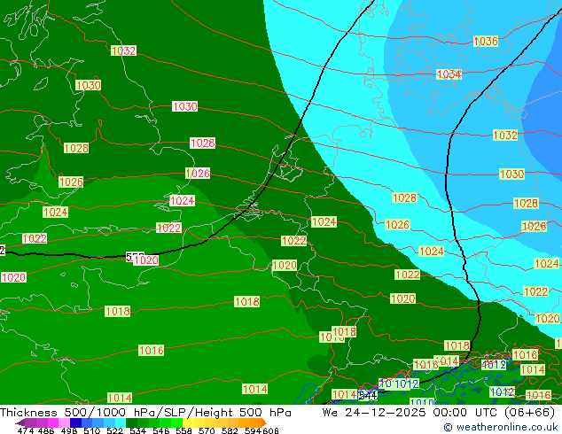Click the 558 legend value
562x434 pixels.
pyautogui.click(x=183, y=430)
